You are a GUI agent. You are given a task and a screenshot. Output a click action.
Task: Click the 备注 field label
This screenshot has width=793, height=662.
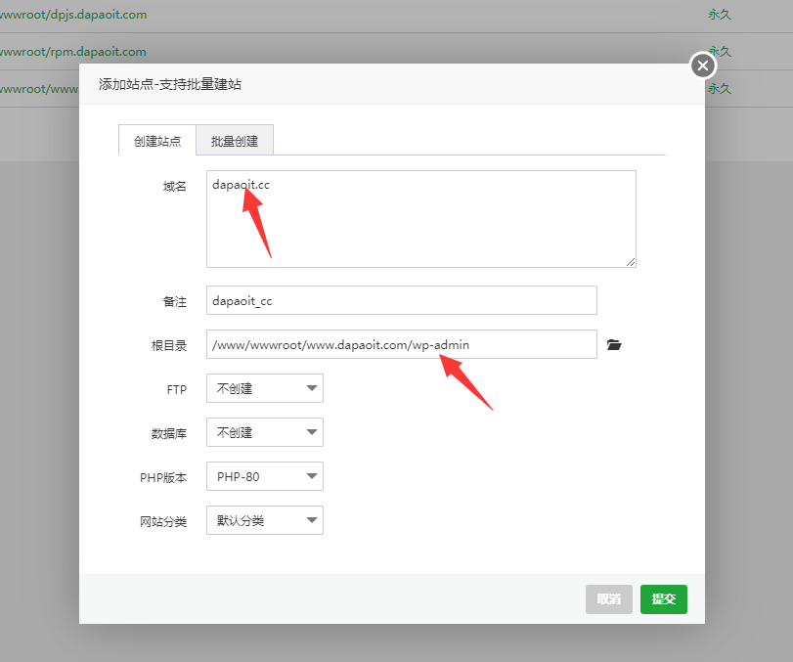[x=174, y=302]
